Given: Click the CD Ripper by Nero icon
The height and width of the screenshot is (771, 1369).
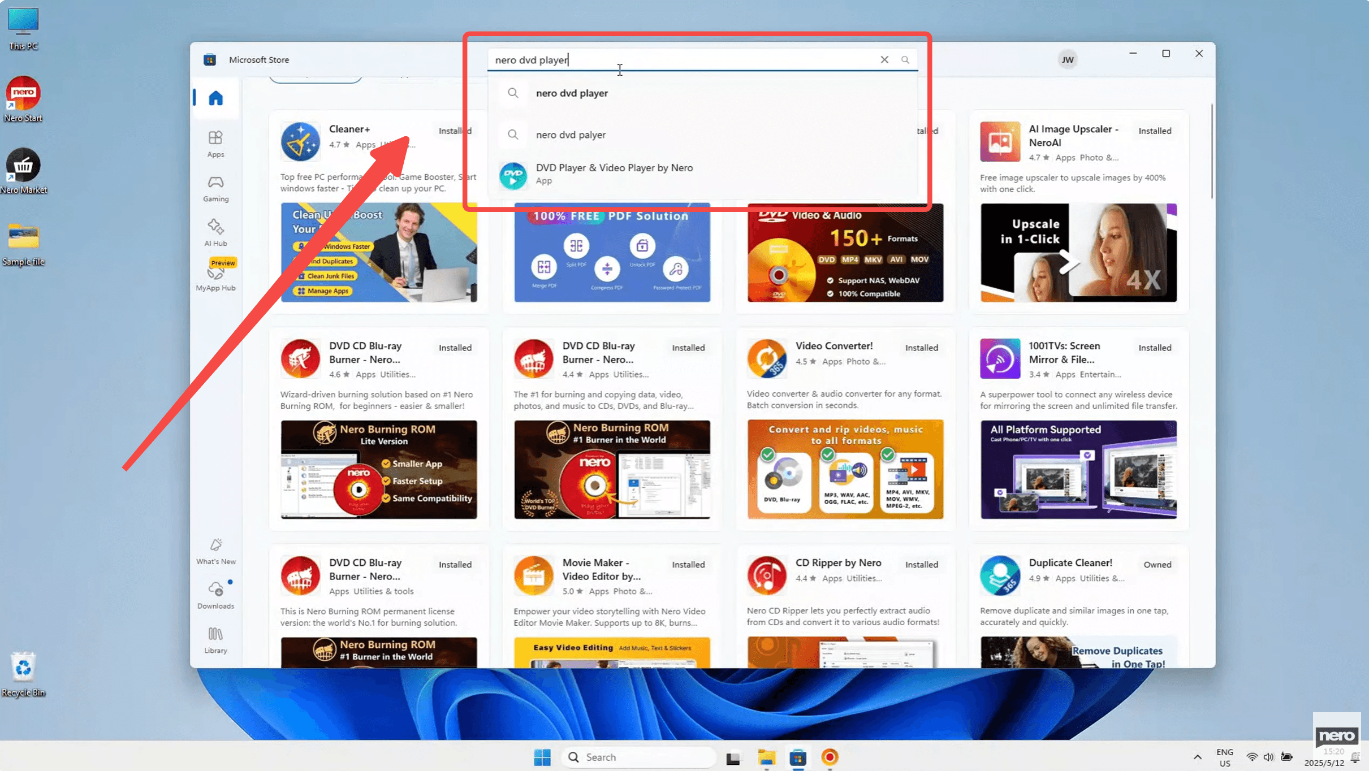Looking at the screenshot, I should [x=767, y=575].
